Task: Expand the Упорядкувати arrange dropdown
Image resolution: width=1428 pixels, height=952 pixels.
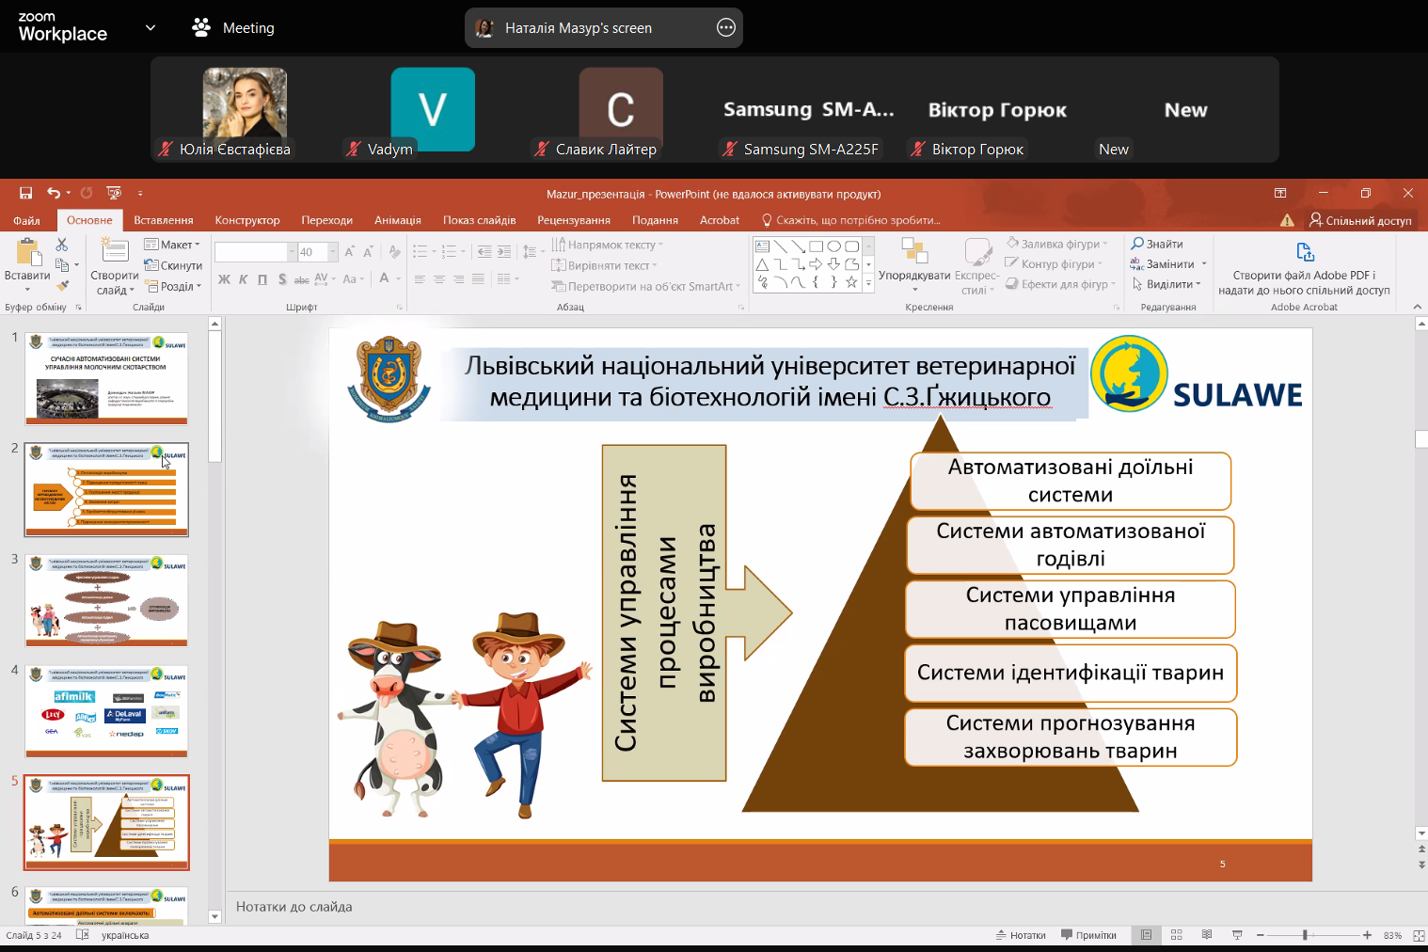Action: [x=913, y=276]
